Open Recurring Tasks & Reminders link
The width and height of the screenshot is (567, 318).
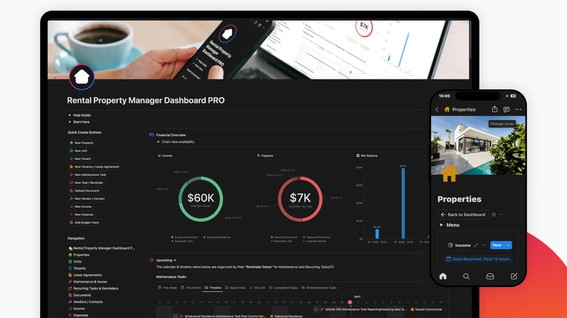pyautogui.click(x=93, y=288)
